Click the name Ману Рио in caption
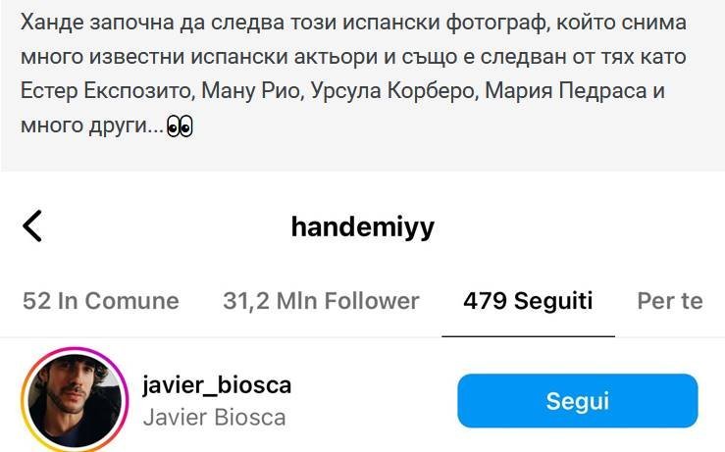The height and width of the screenshot is (452, 725). point(250,91)
